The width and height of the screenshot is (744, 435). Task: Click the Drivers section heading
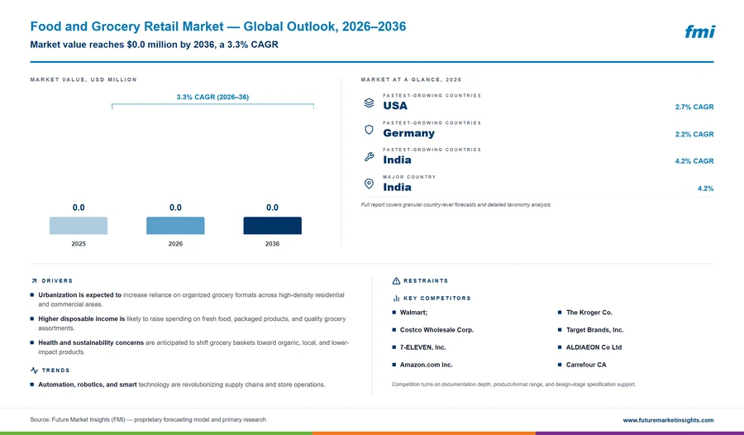57,280
